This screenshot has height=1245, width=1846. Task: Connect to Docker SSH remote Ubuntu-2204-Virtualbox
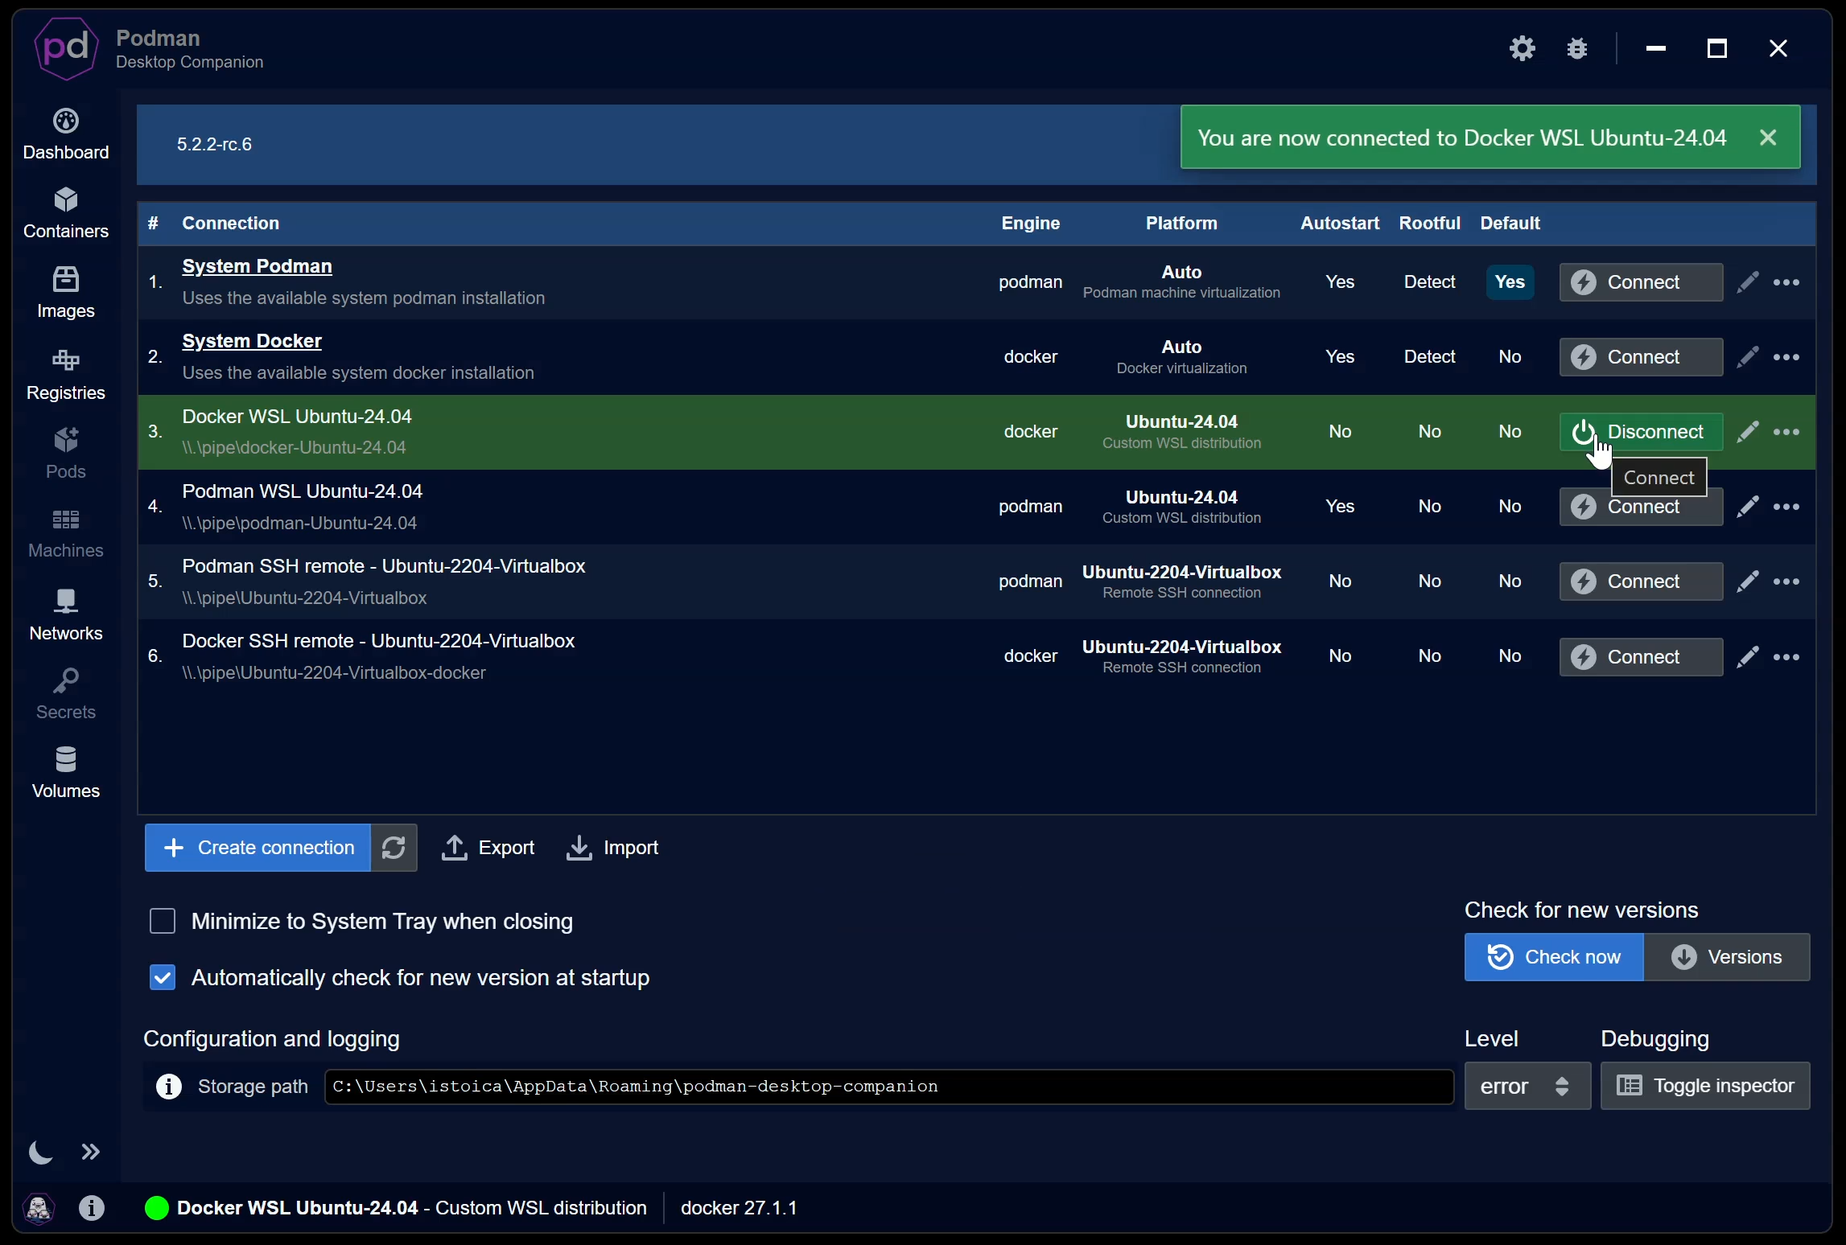[x=1641, y=657]
